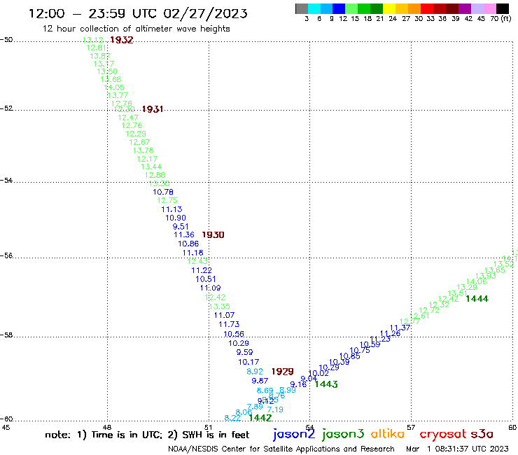Click the jason3 satellite legend label
The width and height of the screenshot is (518, 455).
click(x=343, y=434)
